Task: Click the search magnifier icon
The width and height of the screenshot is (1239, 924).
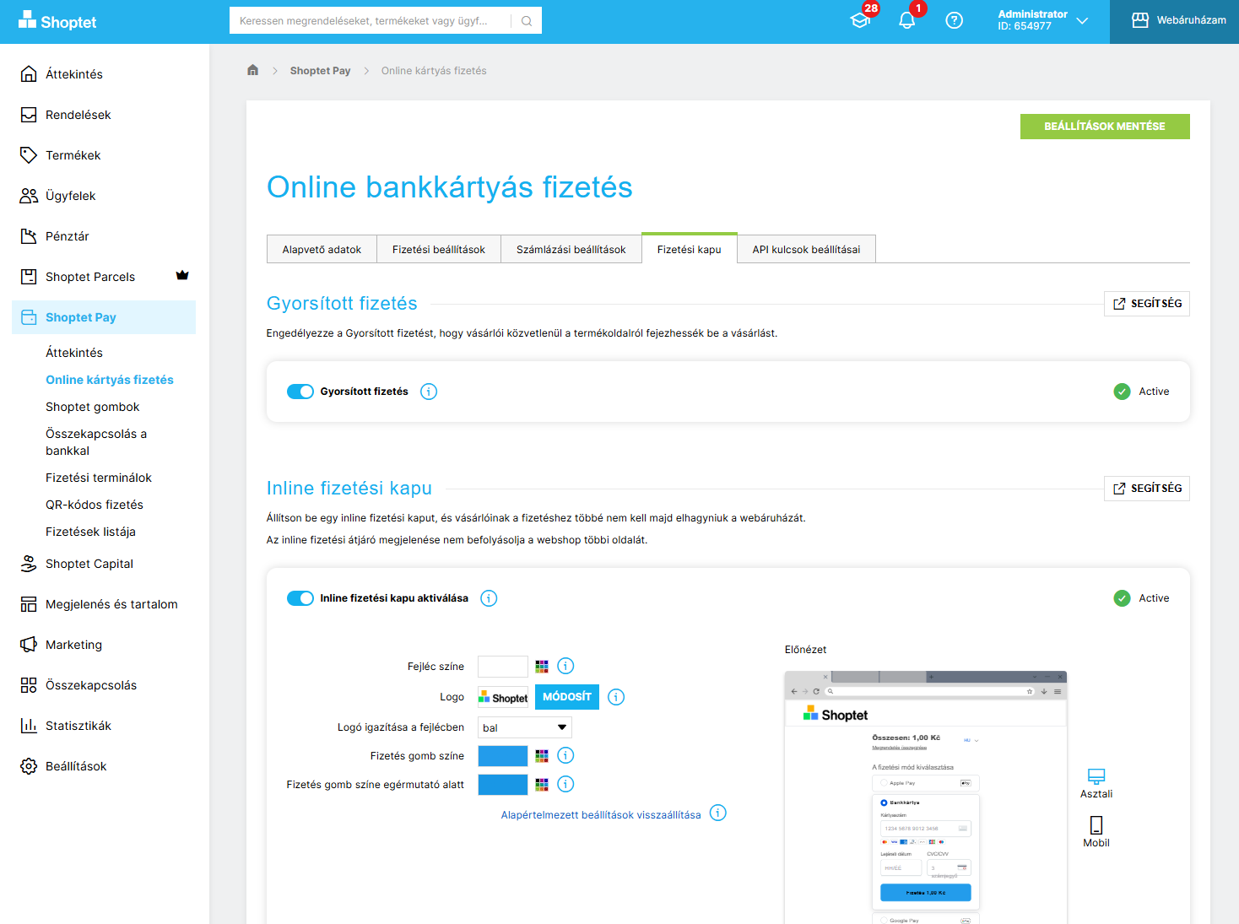Action: click(x=527, y=21)
